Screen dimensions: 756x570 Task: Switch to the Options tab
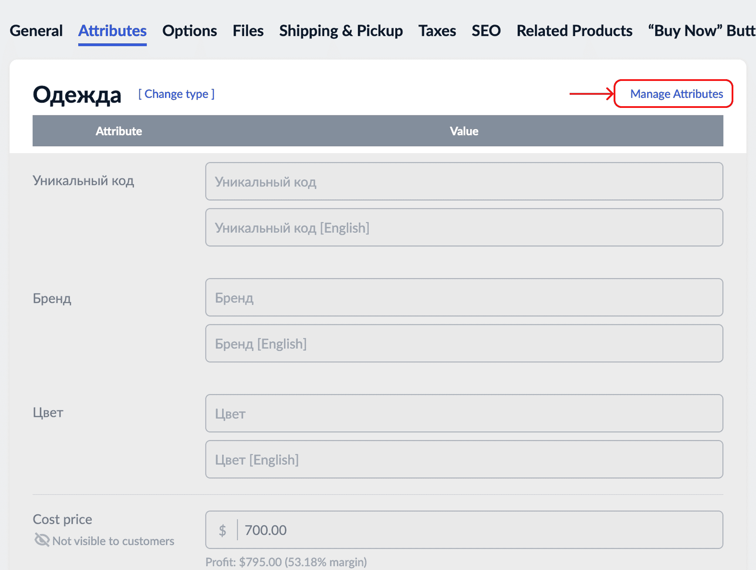point(189,31)
